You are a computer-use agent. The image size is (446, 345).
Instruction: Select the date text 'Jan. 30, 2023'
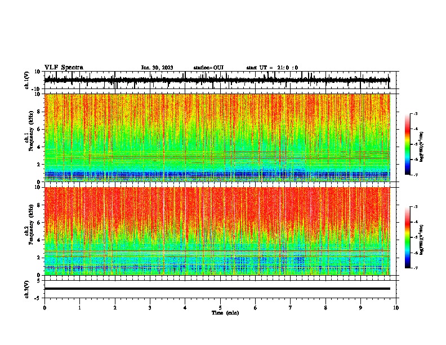pyautogui.click(x=157, y=68)
